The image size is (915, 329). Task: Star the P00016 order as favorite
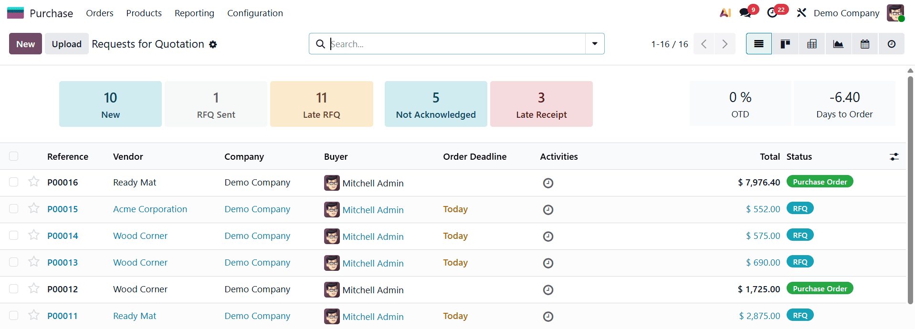[x=33, y=182]
